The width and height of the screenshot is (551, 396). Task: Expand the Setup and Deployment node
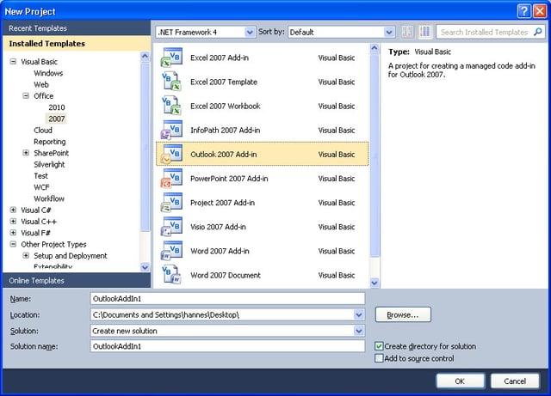[x=26, y=256]
